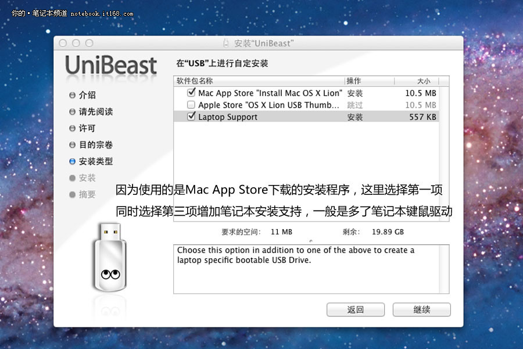Select the 介绍 step in the sidebar

click(x=83, y=95)
